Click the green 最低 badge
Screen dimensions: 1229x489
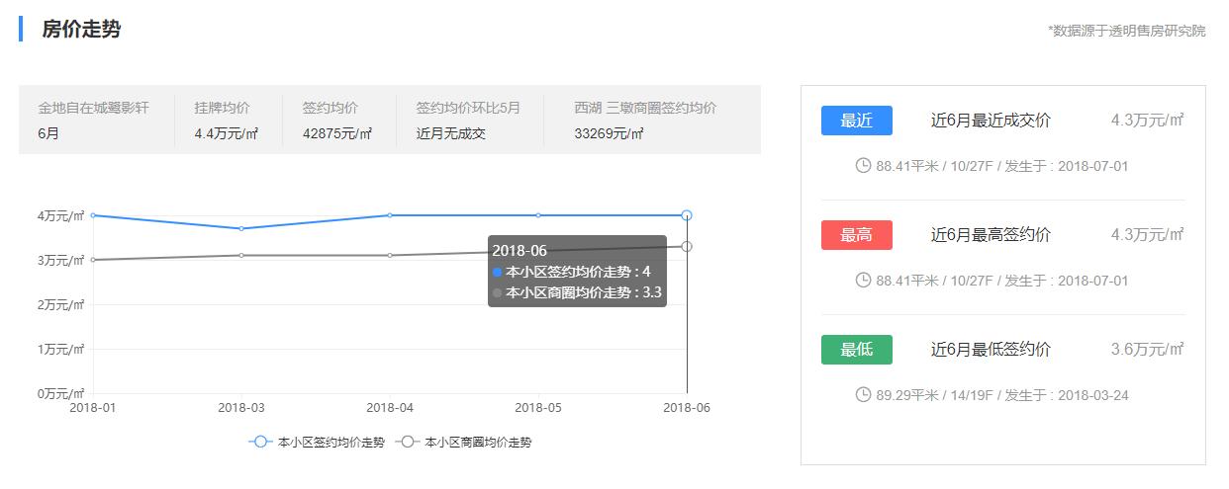pyautogui.click(x=857, y=350)
